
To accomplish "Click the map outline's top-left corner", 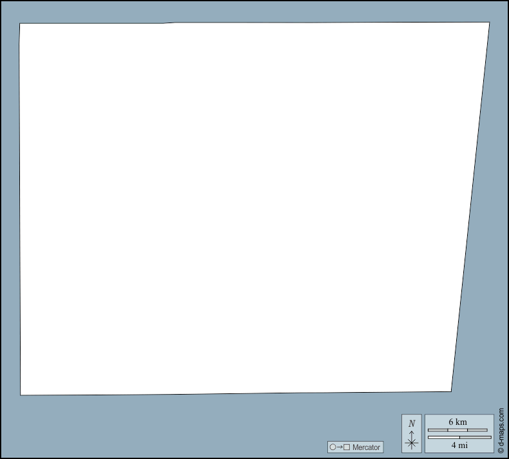I will (x=20, y=24).
